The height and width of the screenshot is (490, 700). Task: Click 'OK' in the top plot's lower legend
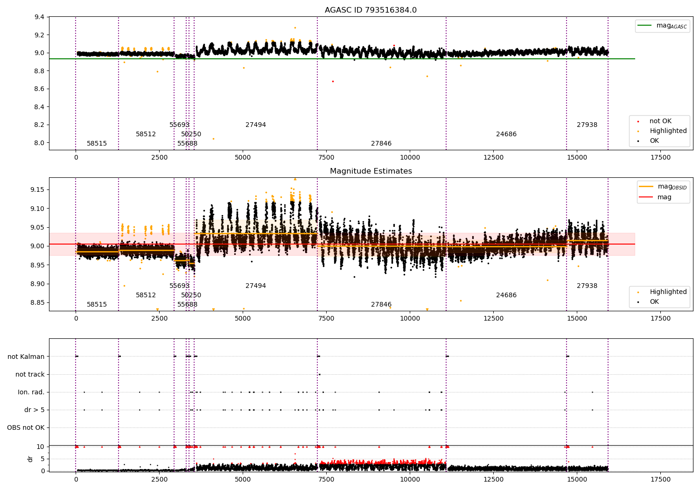654,141
